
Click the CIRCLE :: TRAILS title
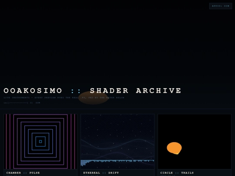pyautogui.click(x=177, y=173)
